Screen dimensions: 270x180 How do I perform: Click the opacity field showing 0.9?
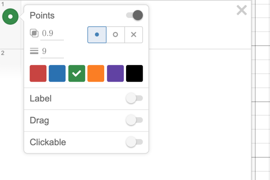click(x=53, y=34)
